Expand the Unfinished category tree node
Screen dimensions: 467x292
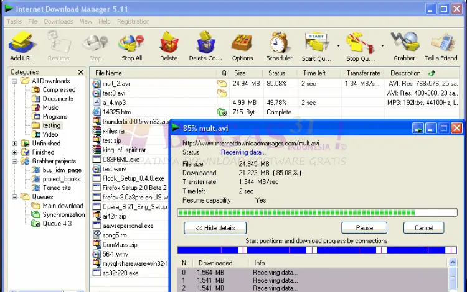15,143
